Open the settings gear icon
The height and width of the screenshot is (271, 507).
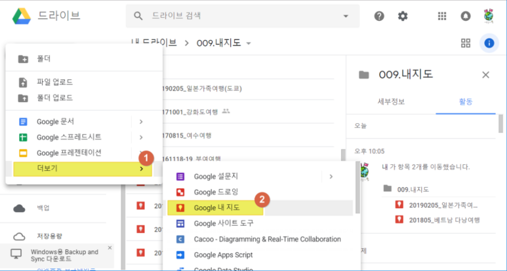pos(403,16)
